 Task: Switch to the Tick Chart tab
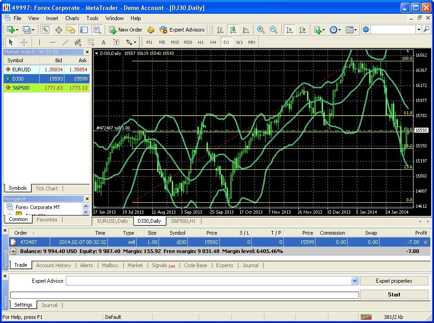pyautogui.click(x=47, y=188)
